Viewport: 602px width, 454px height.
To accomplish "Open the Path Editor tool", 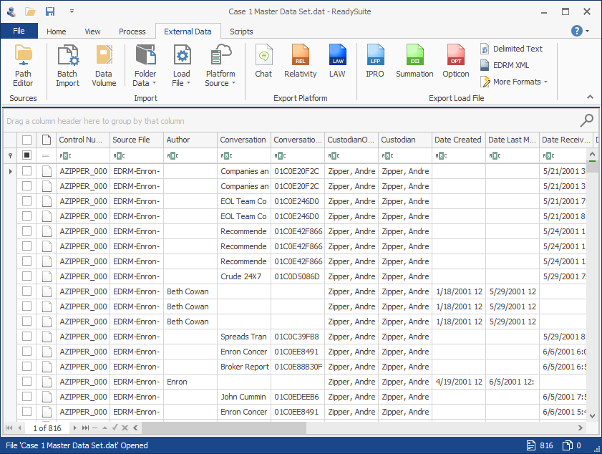I will (23, 66).
